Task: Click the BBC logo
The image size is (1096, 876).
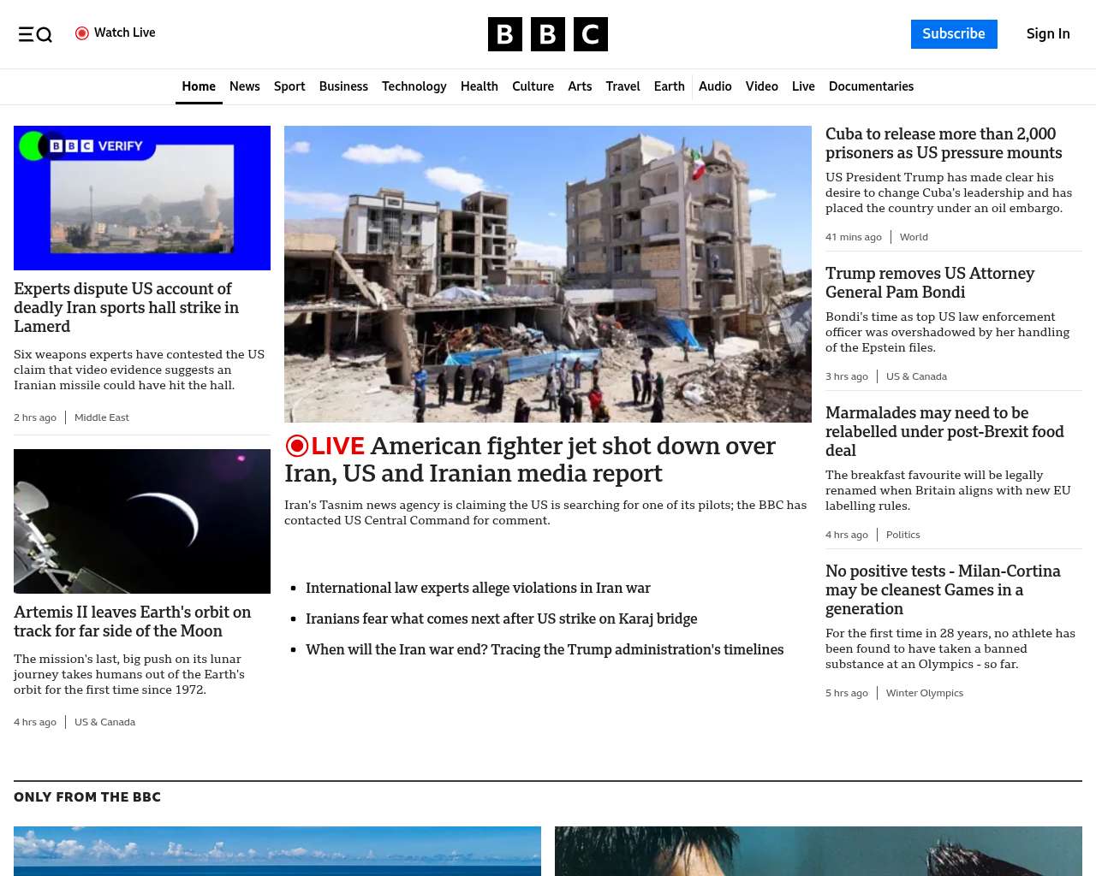Action: [x=547, y=34]
